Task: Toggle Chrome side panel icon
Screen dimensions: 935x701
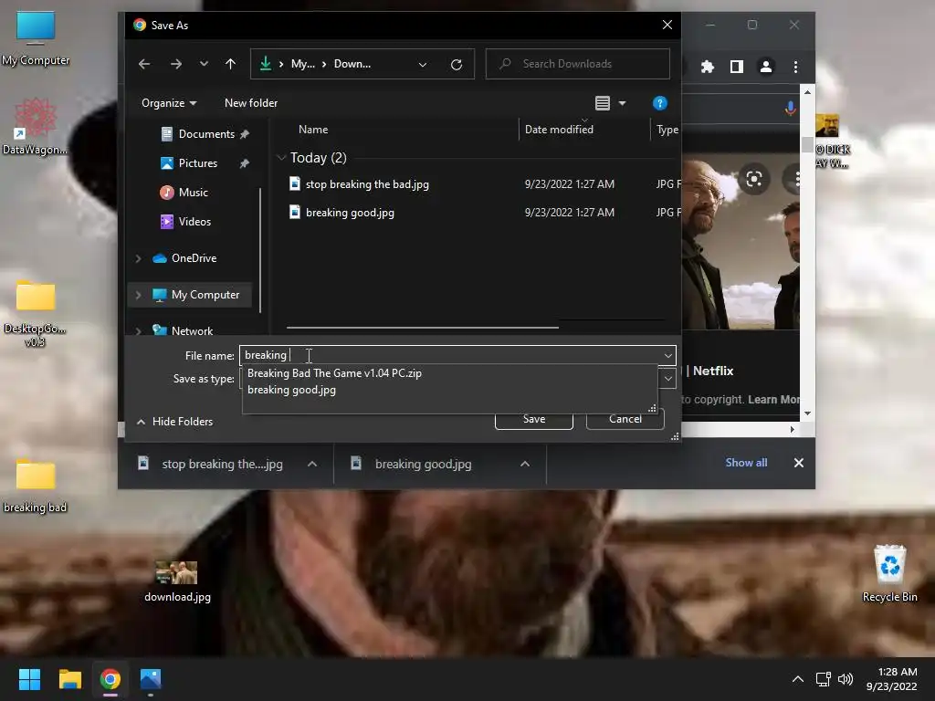Action: [x=737, y=67]
